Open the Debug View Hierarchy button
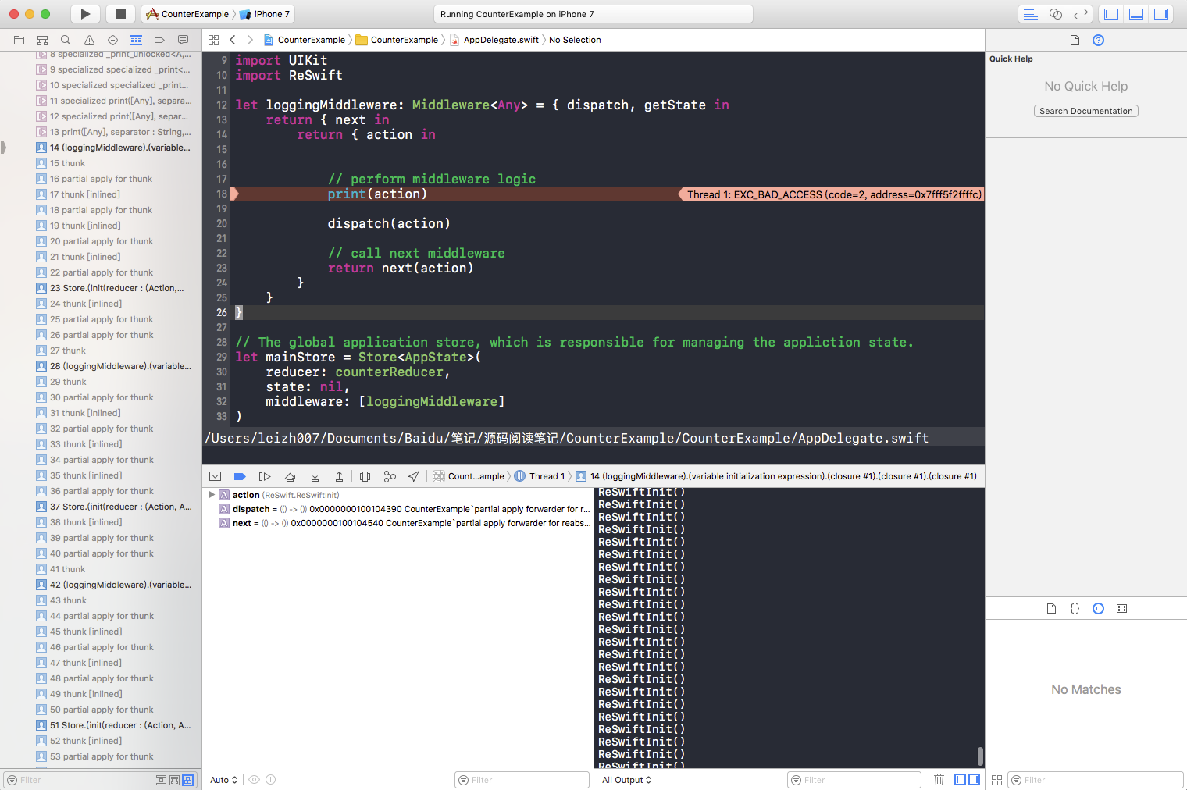 click(365, 476)
